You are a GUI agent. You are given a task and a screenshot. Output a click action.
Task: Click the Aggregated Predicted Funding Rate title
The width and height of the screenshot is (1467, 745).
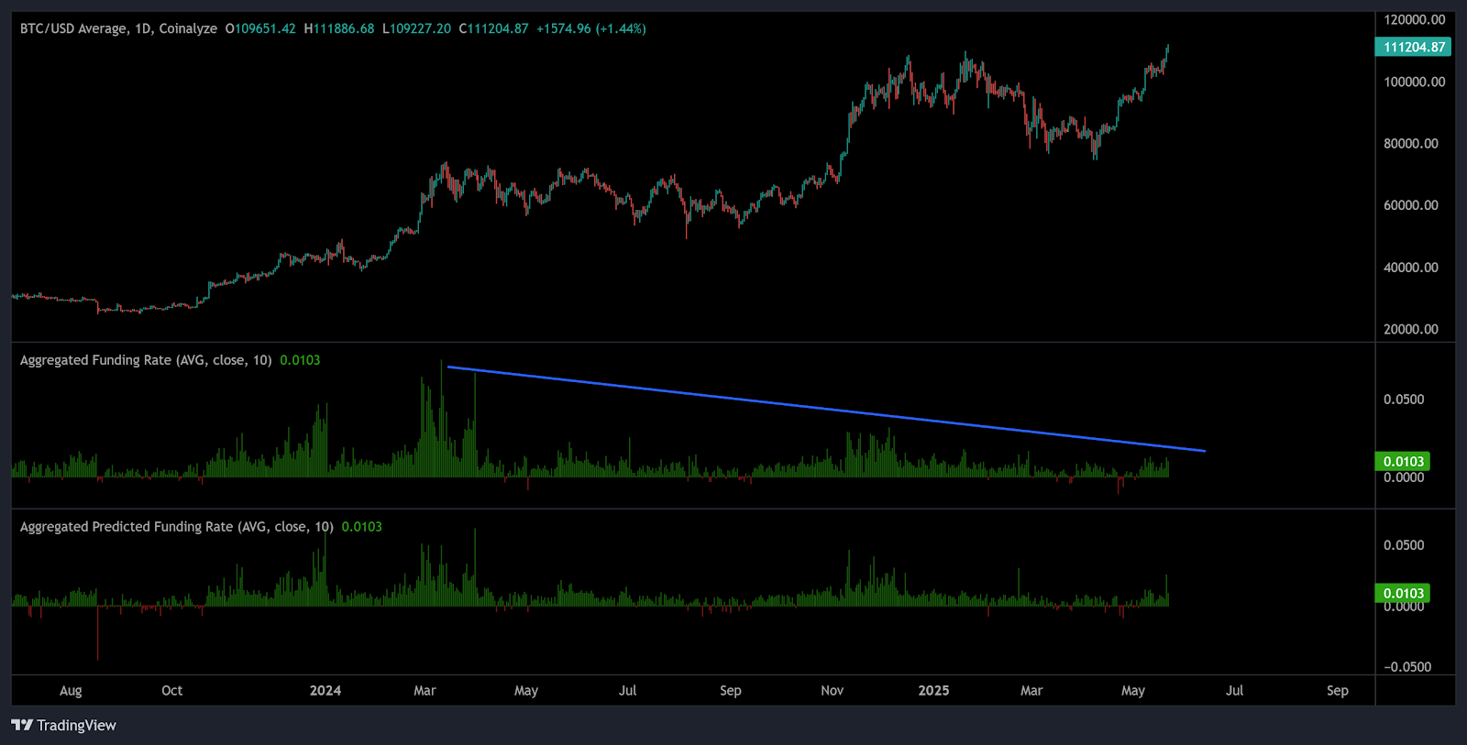176,527
